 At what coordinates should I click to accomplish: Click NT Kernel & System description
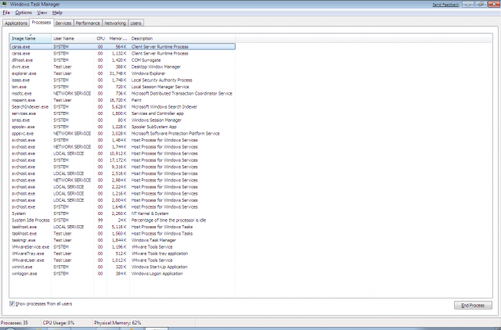pos(150,213)
